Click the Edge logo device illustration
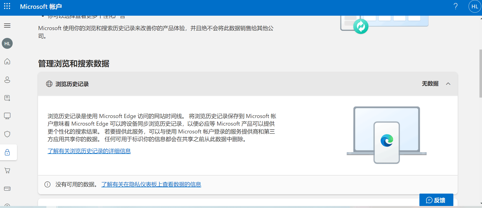The height and width of the screenshot is (208, 482). pos(386,135)
